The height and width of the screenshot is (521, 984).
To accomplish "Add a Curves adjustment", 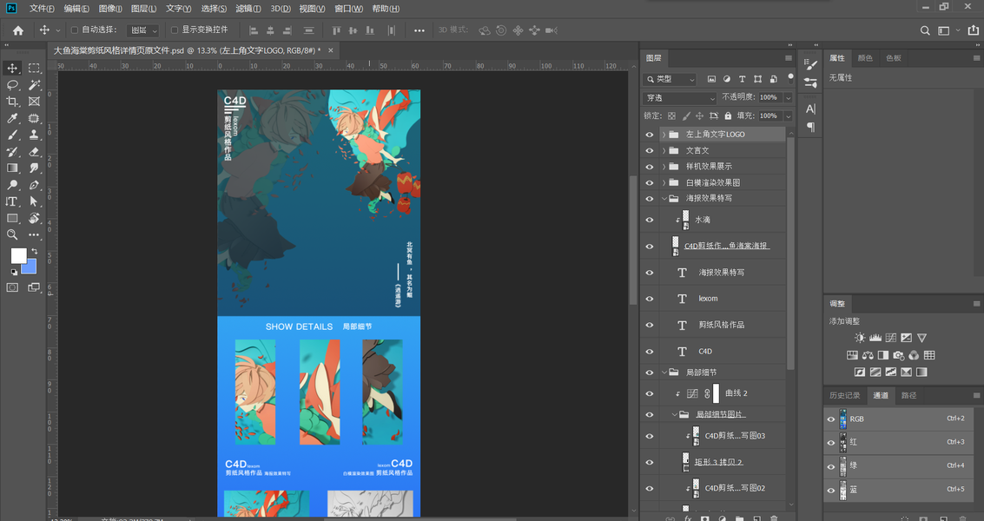I will tap(890, 338).
